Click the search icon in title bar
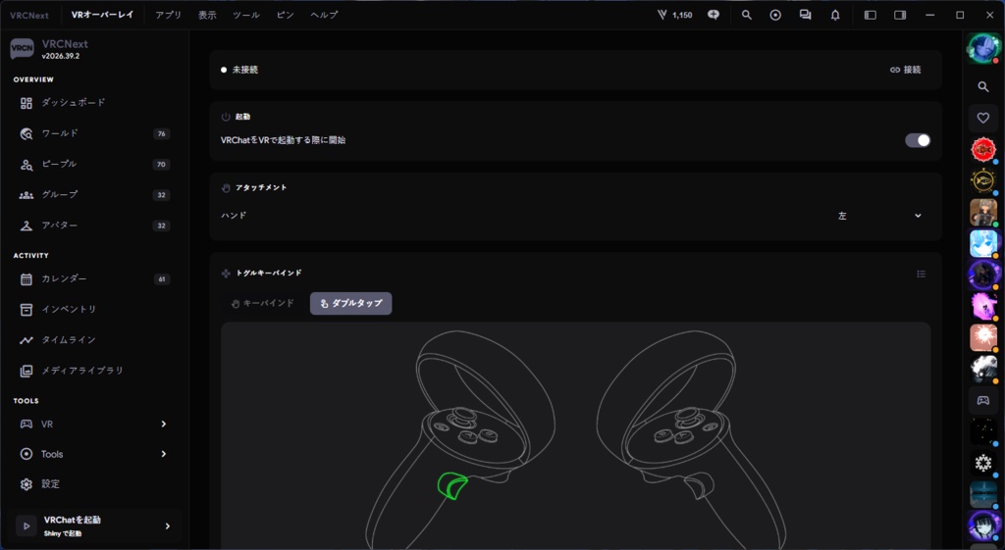The height and width of the screenshot is (550, 1005). pyautogui.click(x=746, y=15)
